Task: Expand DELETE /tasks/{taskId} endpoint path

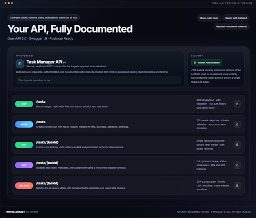Action: click(47, 183)
